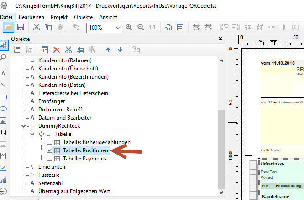
Task: Click the object tree scrollbar thumb
Action: click(221, 149)
